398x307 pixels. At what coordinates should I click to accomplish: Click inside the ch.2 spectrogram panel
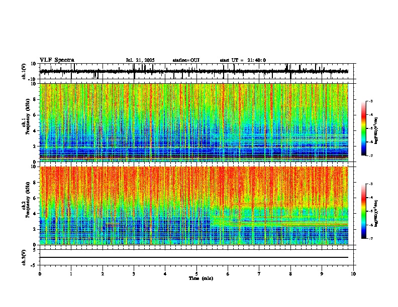tap(194, 206)
